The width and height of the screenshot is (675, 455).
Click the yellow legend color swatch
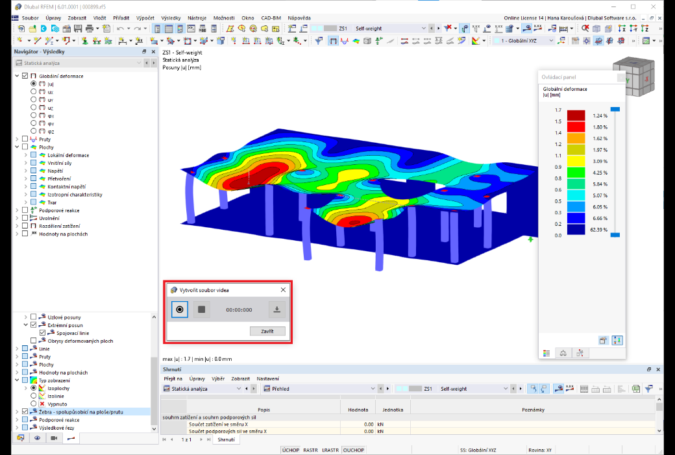pyautogui.click(x=576, y=161)
